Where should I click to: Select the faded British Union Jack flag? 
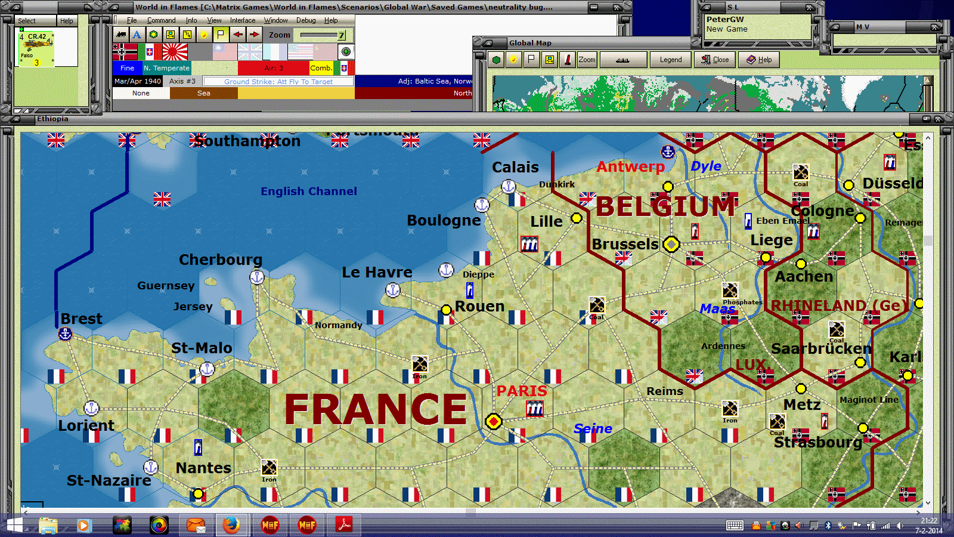pos(250,52)
